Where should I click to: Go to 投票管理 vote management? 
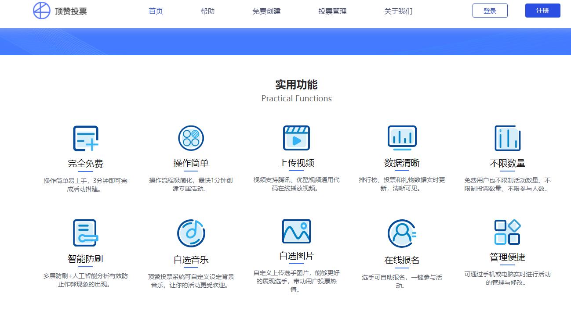pos(332,11)
